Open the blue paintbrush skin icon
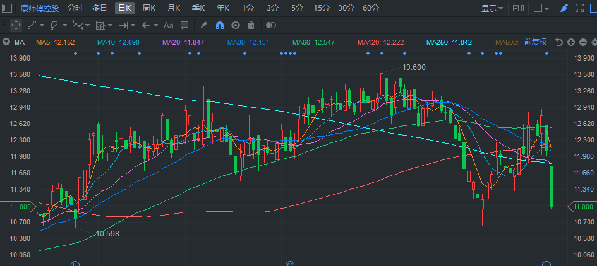 565,8
